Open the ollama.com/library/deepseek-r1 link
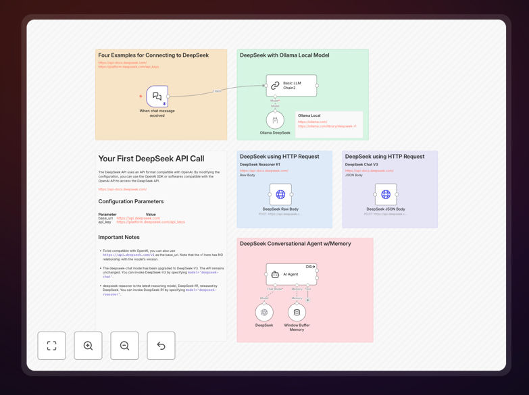This screenshot has height=395, width=529. (x=327, y=126)
